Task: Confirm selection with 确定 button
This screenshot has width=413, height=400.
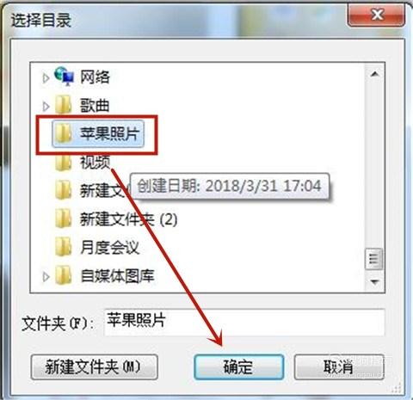Action: [239, 367]
